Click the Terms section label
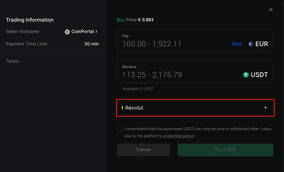This screenshot has width=284, height=172. (x=12, y=61)
